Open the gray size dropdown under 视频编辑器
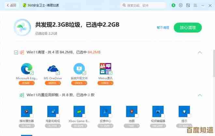Image resolution: width=215 pixels, height=136 pixels. 158,126
